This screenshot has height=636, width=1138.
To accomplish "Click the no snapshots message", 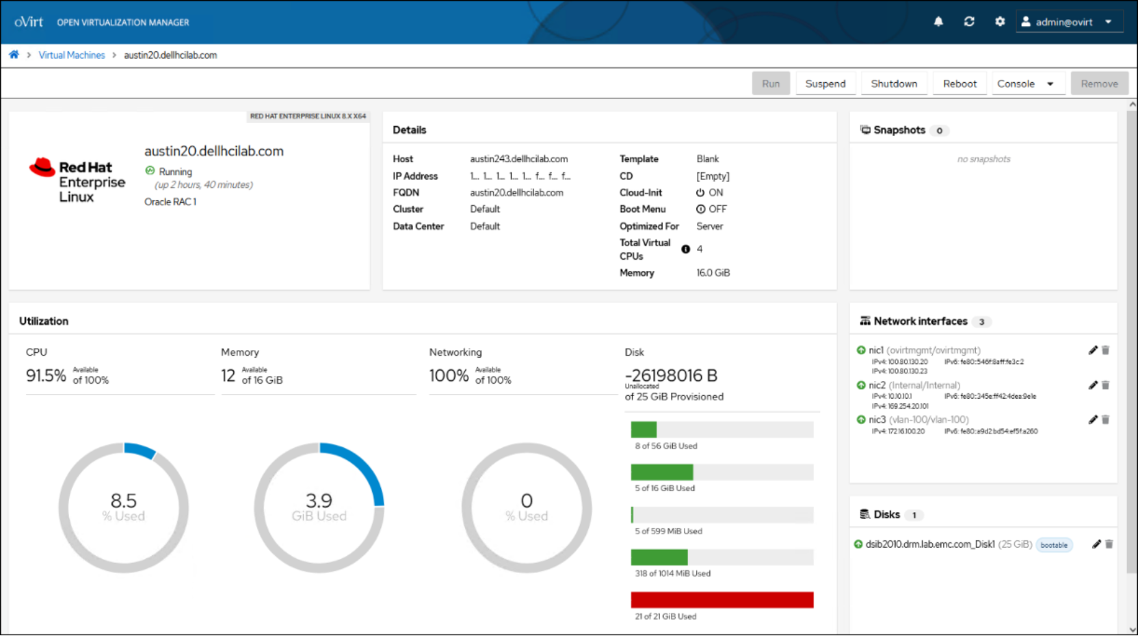I will (983, 159).
